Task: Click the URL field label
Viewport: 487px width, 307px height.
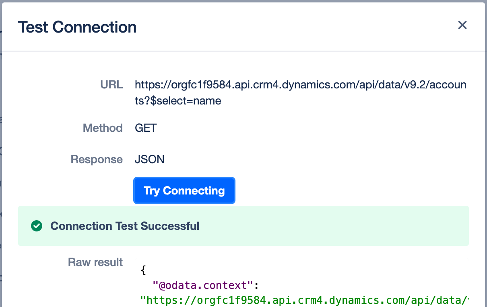Action: (111, 85)
